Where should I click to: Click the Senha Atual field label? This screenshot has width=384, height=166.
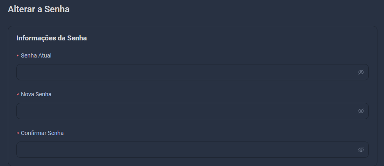36,55
